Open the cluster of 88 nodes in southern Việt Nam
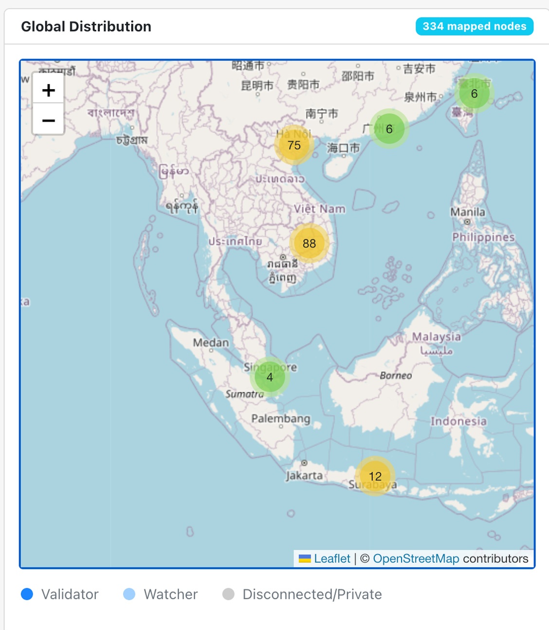This screenshot has width=549, height=630. pos(309,243)
